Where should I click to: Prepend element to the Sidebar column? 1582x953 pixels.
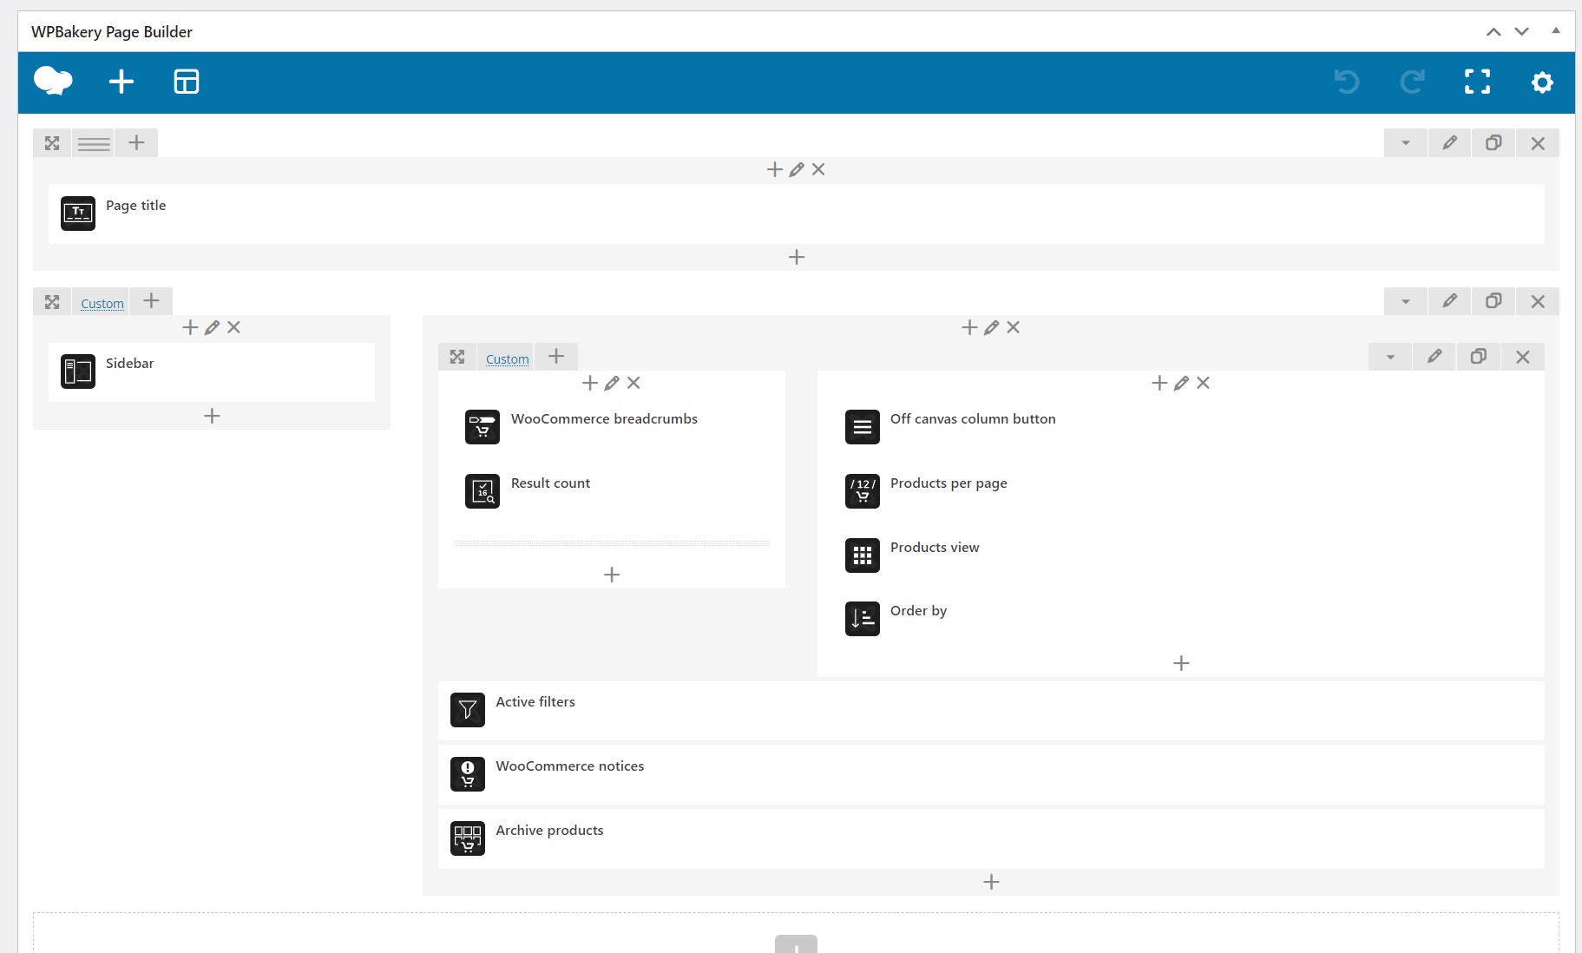click(x=190, y=327)
